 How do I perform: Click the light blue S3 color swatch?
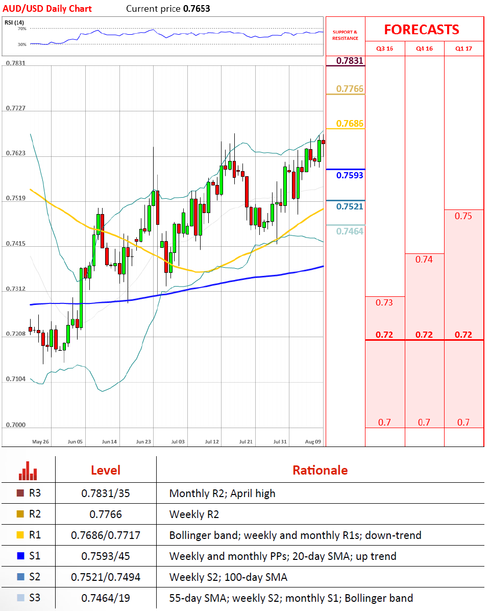(20, 598)
